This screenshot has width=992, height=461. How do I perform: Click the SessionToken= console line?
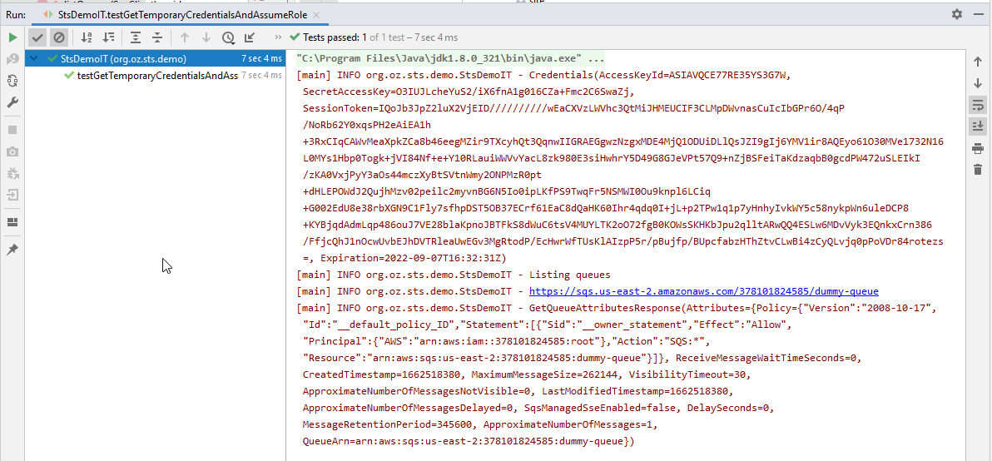(573, 108)
